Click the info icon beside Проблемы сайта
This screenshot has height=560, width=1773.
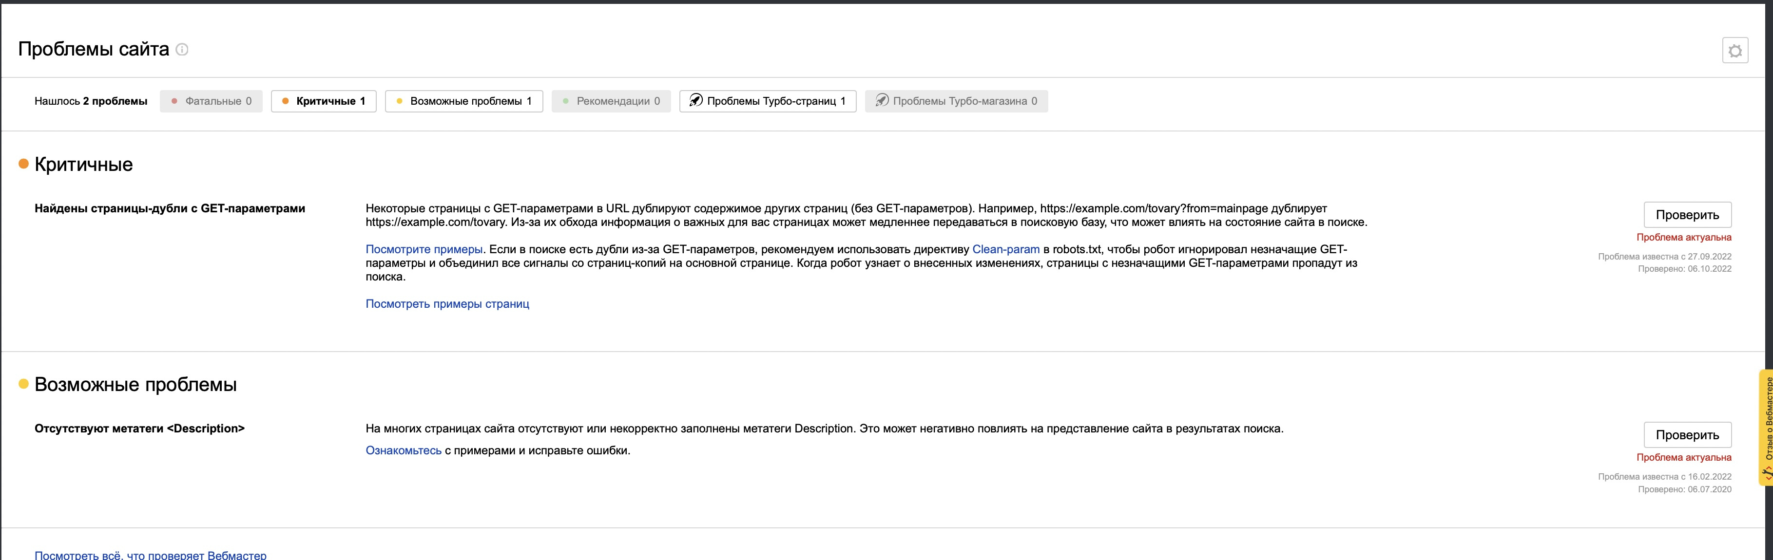pos(182,50)
